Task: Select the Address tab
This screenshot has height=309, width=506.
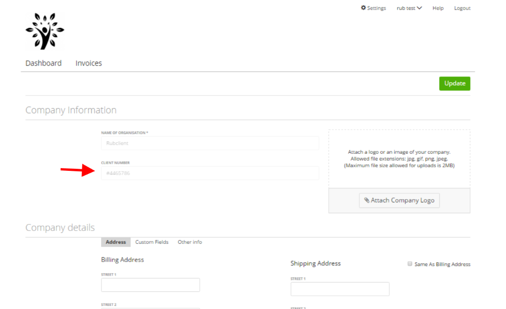Action: pos(116,242)
